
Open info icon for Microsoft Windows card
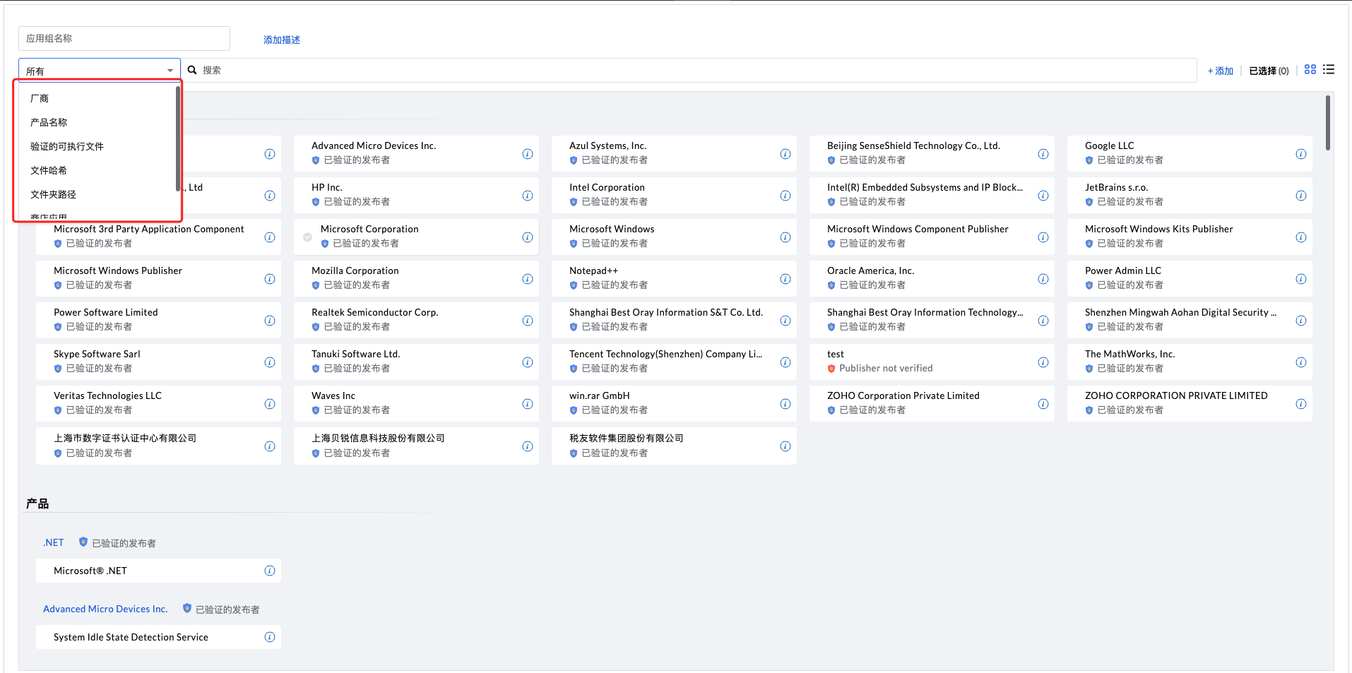pyautogui.click(x=785, y=237)
